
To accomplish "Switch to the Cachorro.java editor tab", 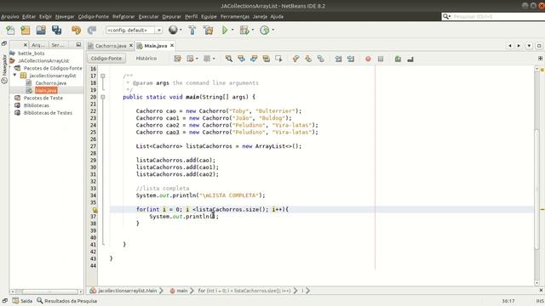I will coord(111,45).
